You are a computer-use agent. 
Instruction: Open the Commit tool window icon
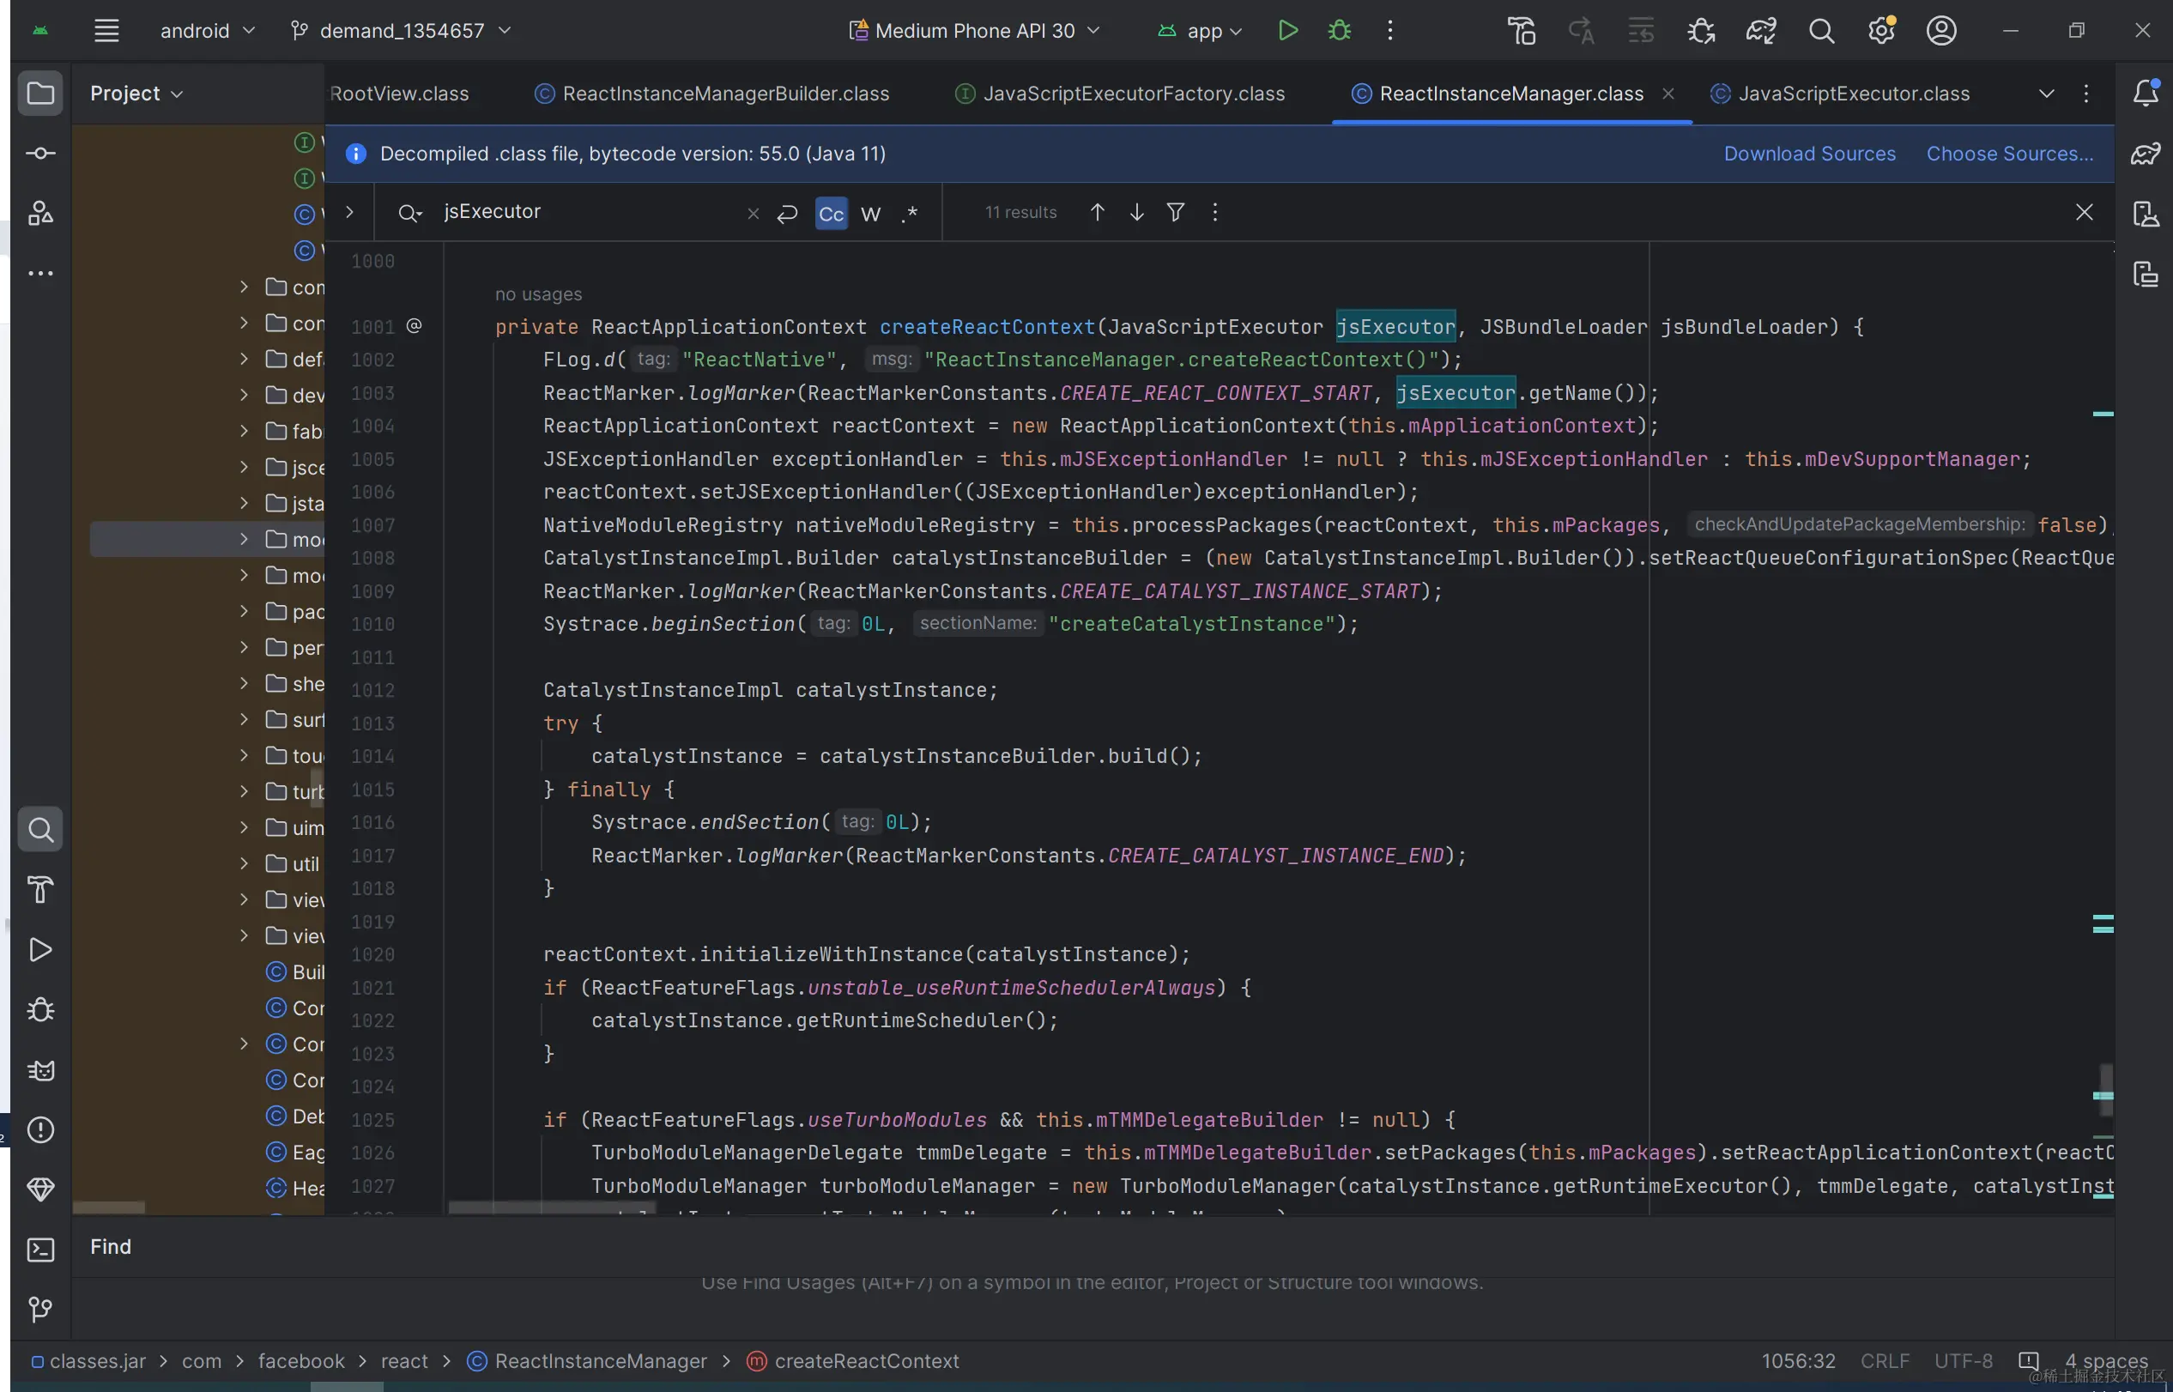(40, 154)
